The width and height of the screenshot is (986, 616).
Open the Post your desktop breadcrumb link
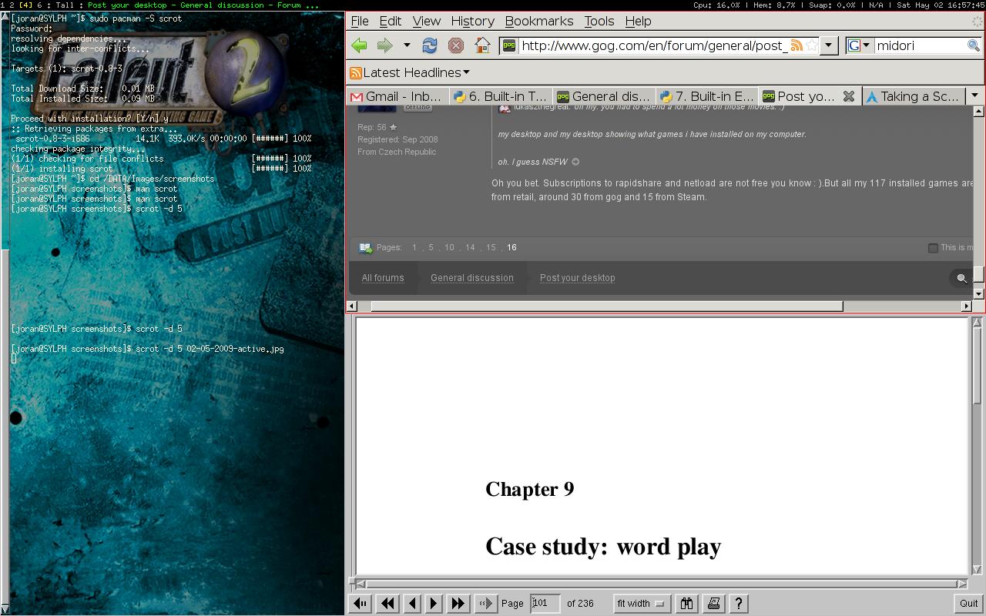tap(578, 278)
